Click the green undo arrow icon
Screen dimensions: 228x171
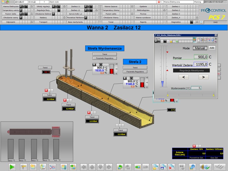120,167
